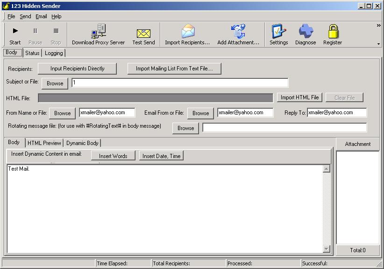Click the Attachment header button

point(358,144)
